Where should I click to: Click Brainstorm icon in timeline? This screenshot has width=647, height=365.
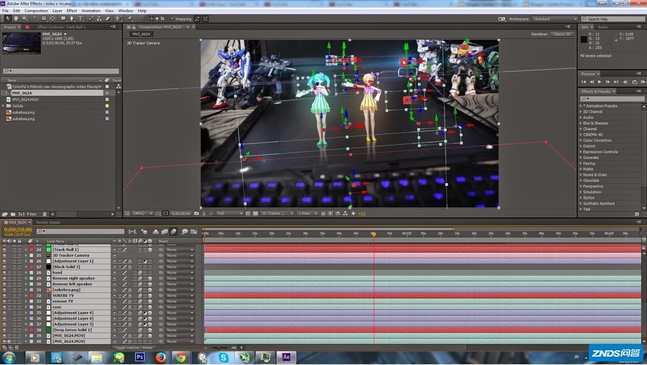pyautogui.click(x=184, y=232)
